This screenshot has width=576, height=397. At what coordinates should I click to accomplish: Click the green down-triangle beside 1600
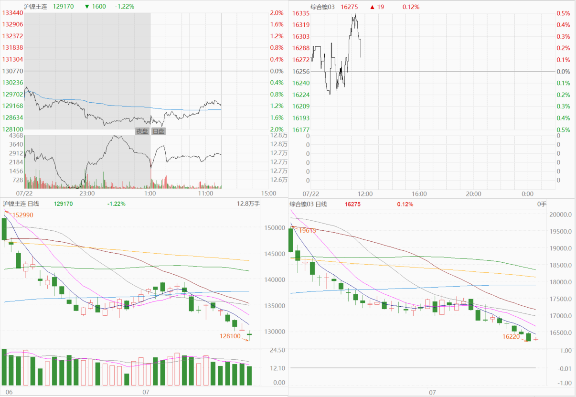pyautogui.click(x=86, y=7)
